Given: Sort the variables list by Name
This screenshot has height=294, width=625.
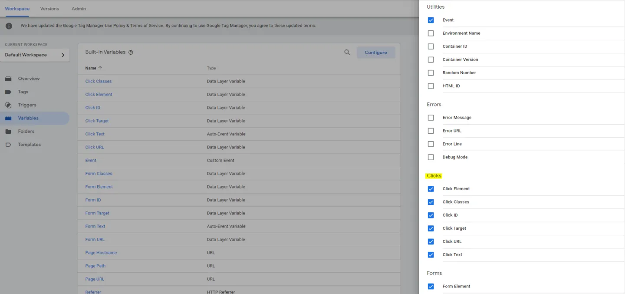Looking at the screenshot, I should 93,68.
